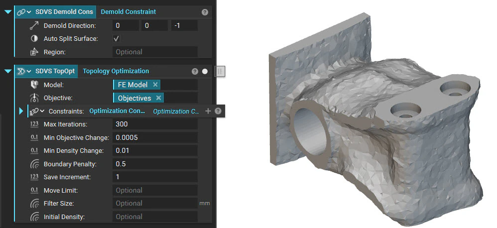497x228 pixels.
Task: Edit Min Objective Change value 0.0005
Action: click(155, 137)
